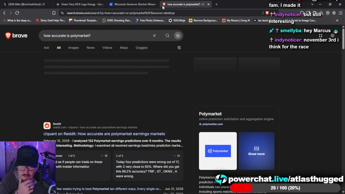Image resolution: width=345 pixels, height=194 pixels.
Task: Select the Videos search tab
Action: tap(107, 48)
